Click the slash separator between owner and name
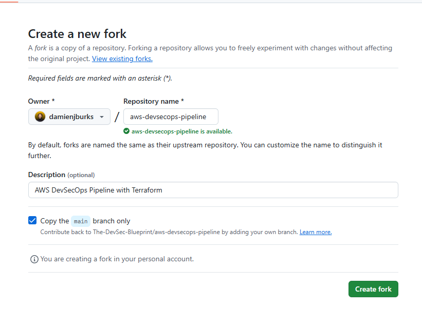The width and height of the screenshot is (422, 327). (x=117, y=117)
